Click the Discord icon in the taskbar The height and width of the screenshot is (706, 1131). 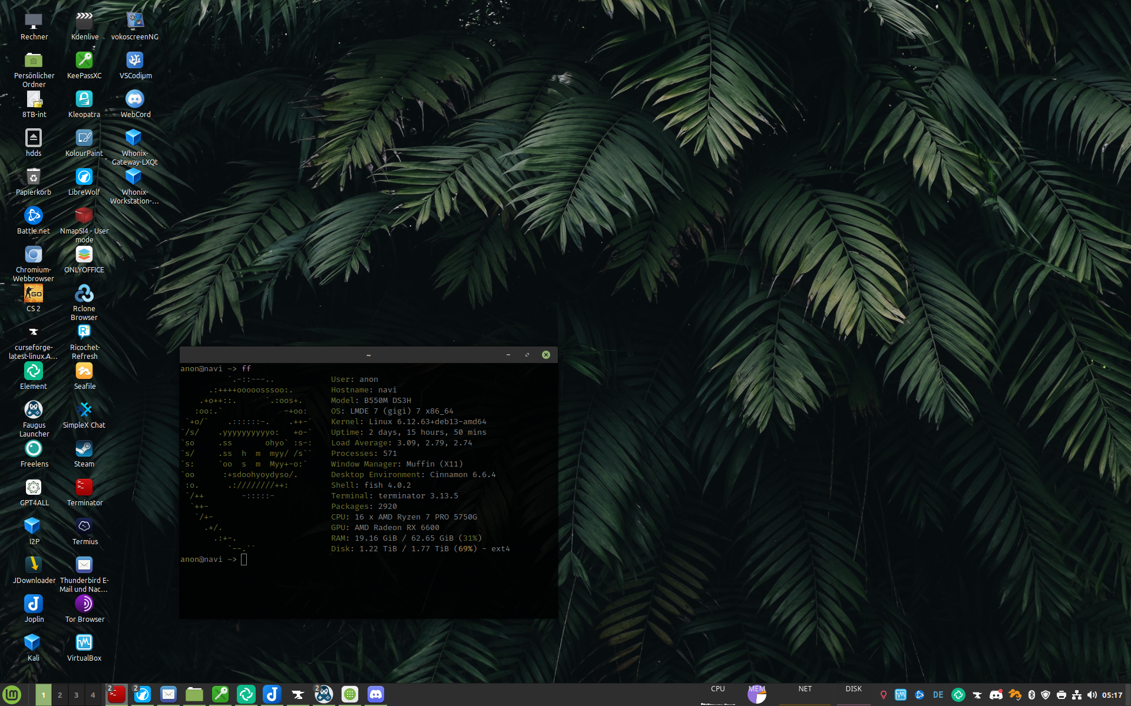(x=376, y=695)
